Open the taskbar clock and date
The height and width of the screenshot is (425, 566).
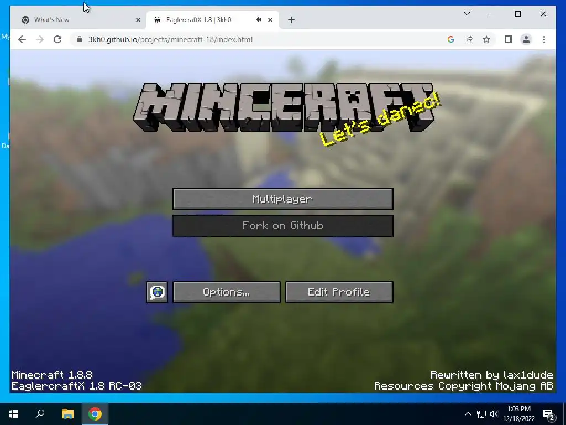pos(518,414)
